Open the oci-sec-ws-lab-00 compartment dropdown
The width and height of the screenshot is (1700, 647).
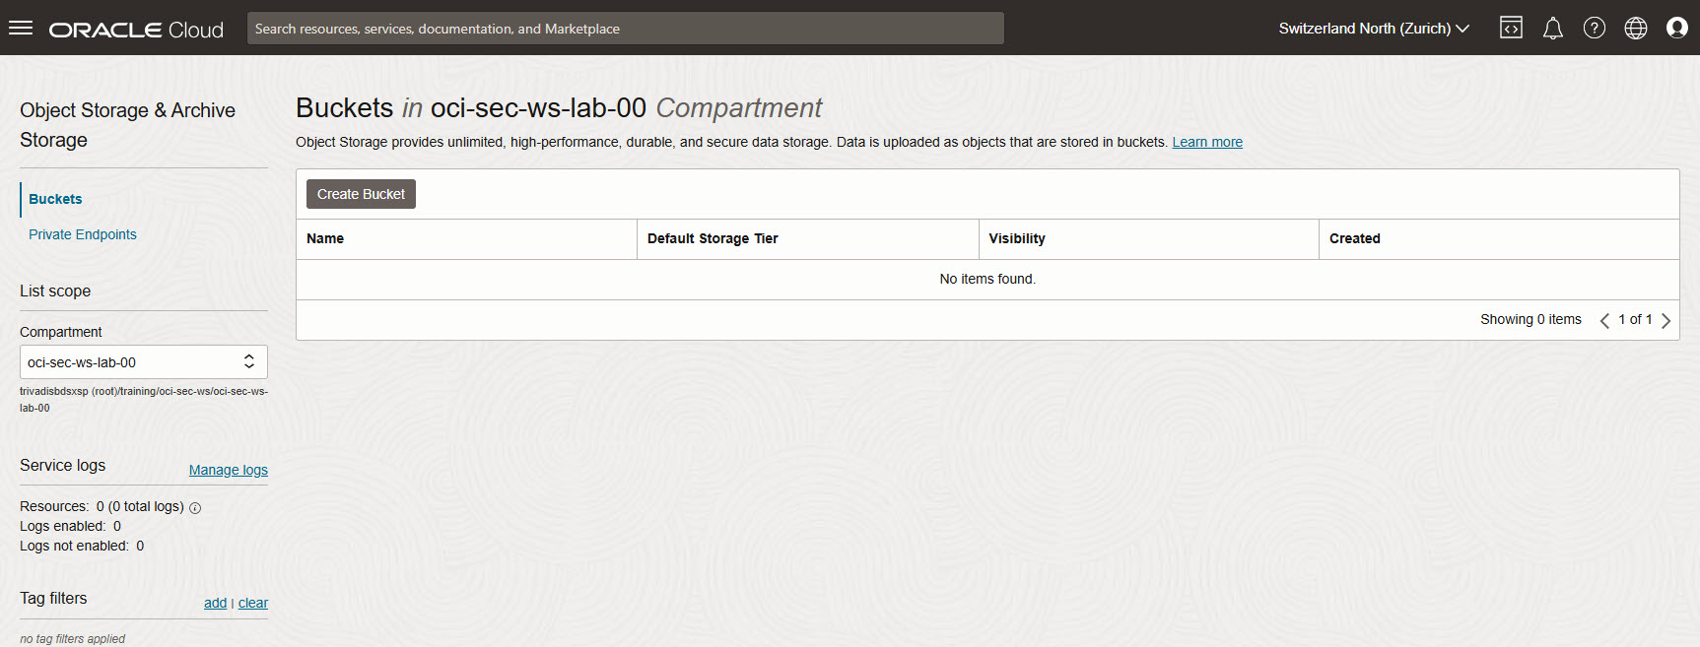[144, 362]
